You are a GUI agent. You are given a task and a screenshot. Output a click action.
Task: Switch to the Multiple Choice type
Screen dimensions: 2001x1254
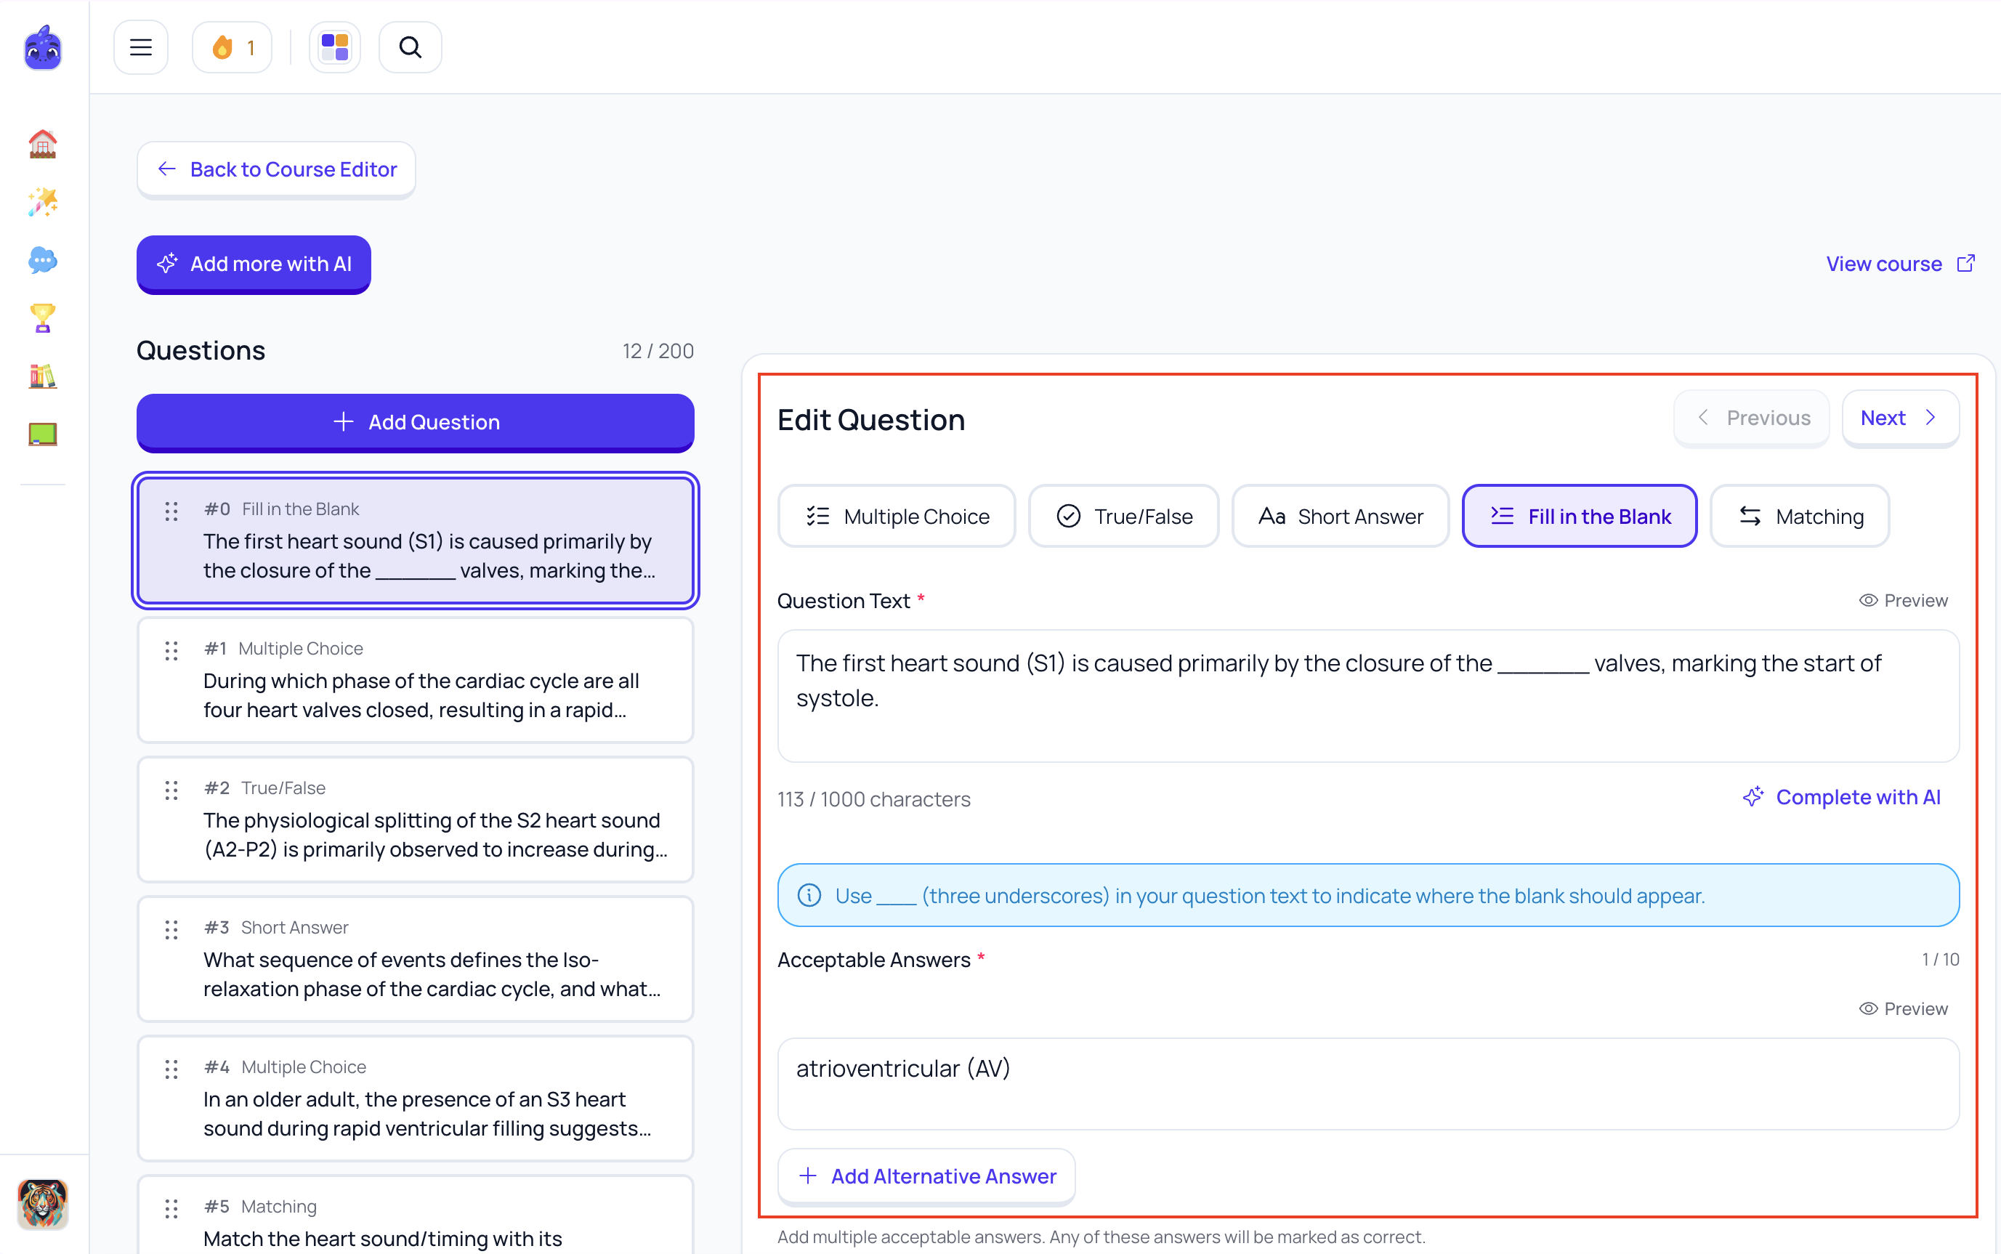[897, 516]
